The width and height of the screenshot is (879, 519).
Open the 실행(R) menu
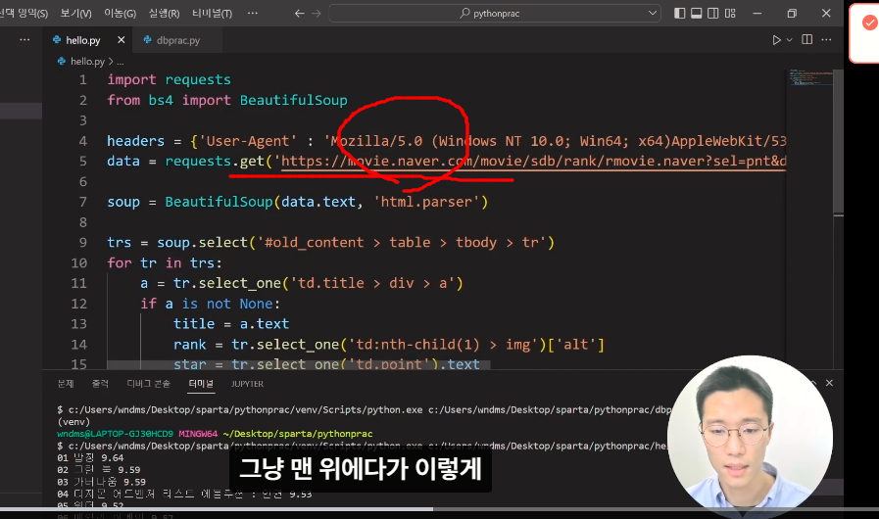coord(164,13)
